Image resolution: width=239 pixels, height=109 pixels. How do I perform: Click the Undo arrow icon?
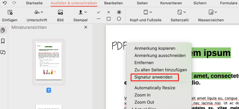tap(5, 3)
